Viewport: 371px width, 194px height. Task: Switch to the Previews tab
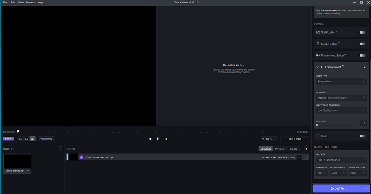coord(279,149)
